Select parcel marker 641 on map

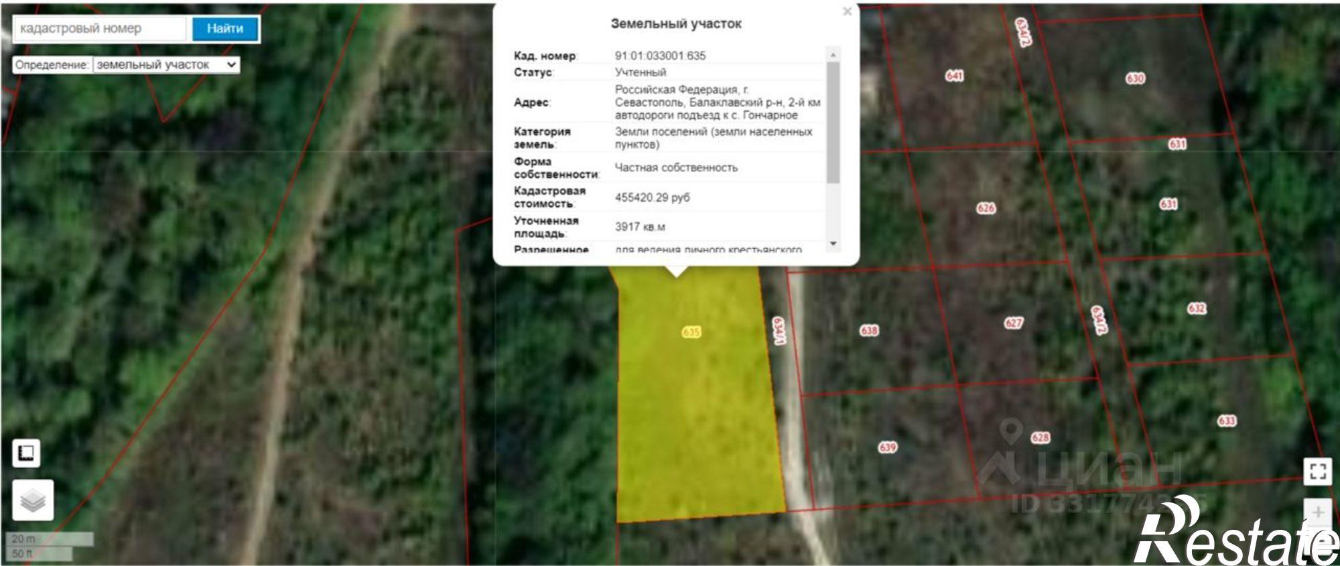pos(954,76)
